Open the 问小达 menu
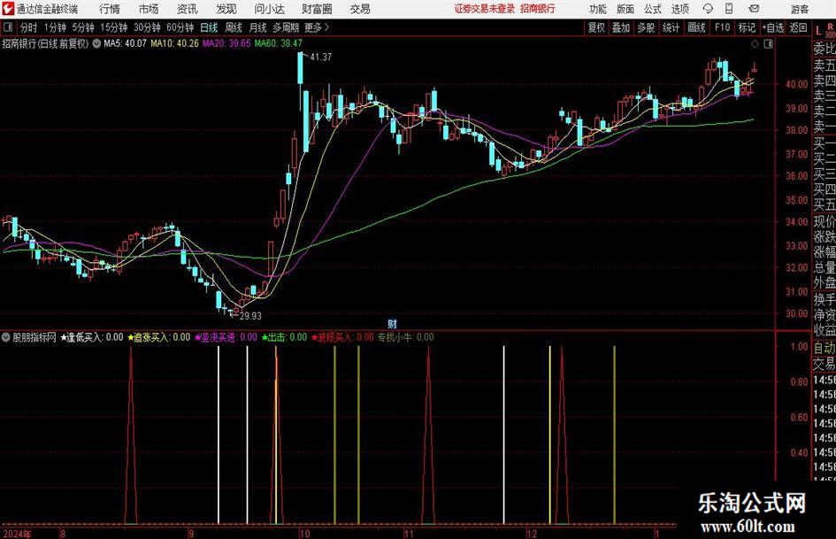Image resolution: width=836 pixels, height=539 pixels. 270,9
